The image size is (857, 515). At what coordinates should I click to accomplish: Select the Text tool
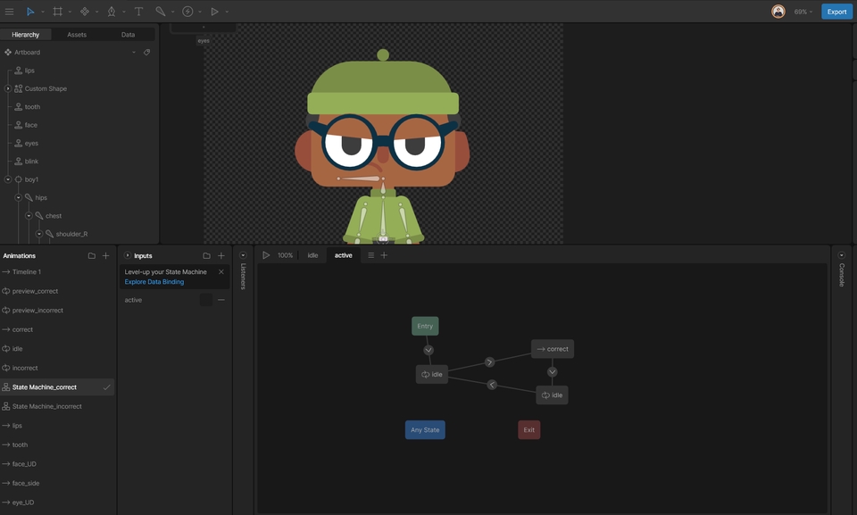[x=139, y=12]
